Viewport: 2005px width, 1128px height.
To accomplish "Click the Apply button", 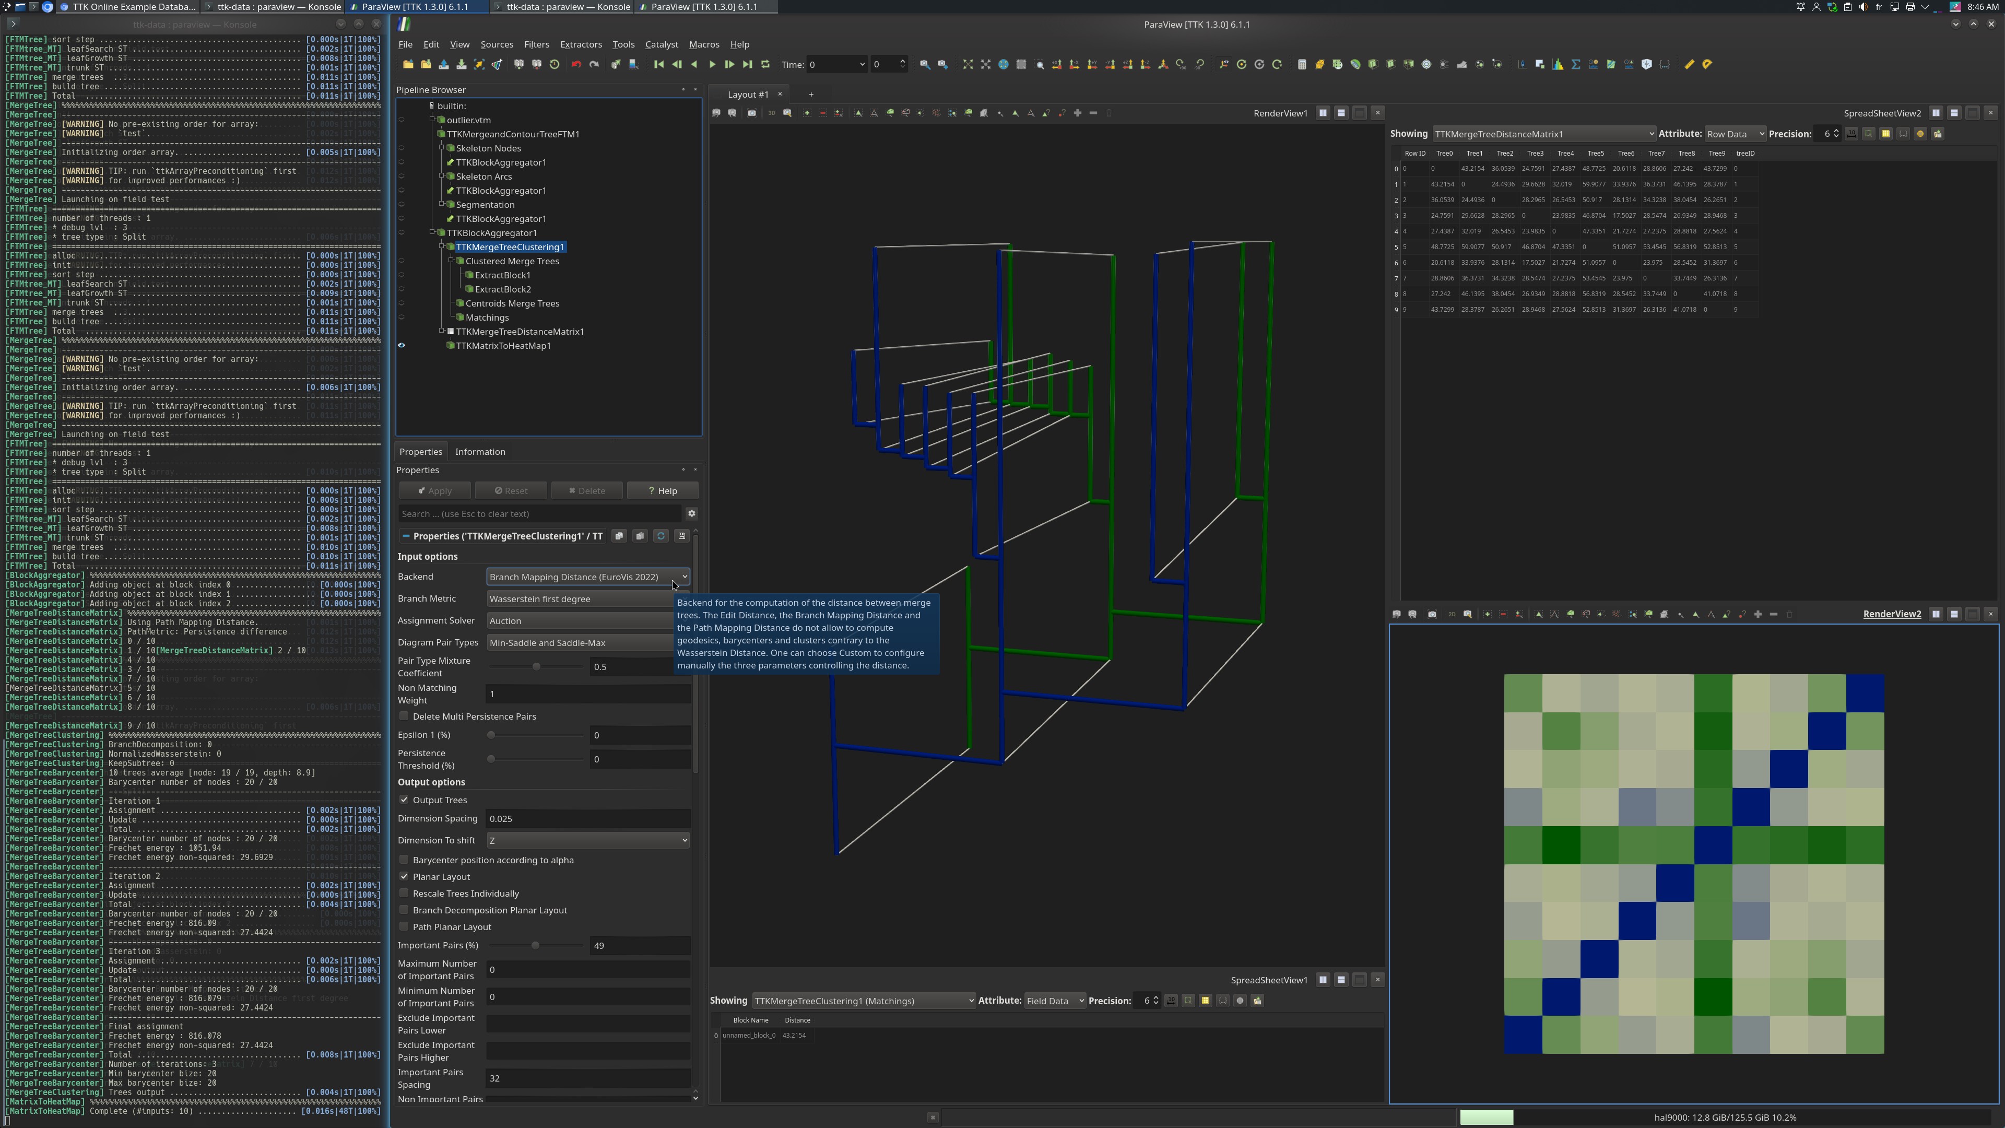I will point(435,490).
